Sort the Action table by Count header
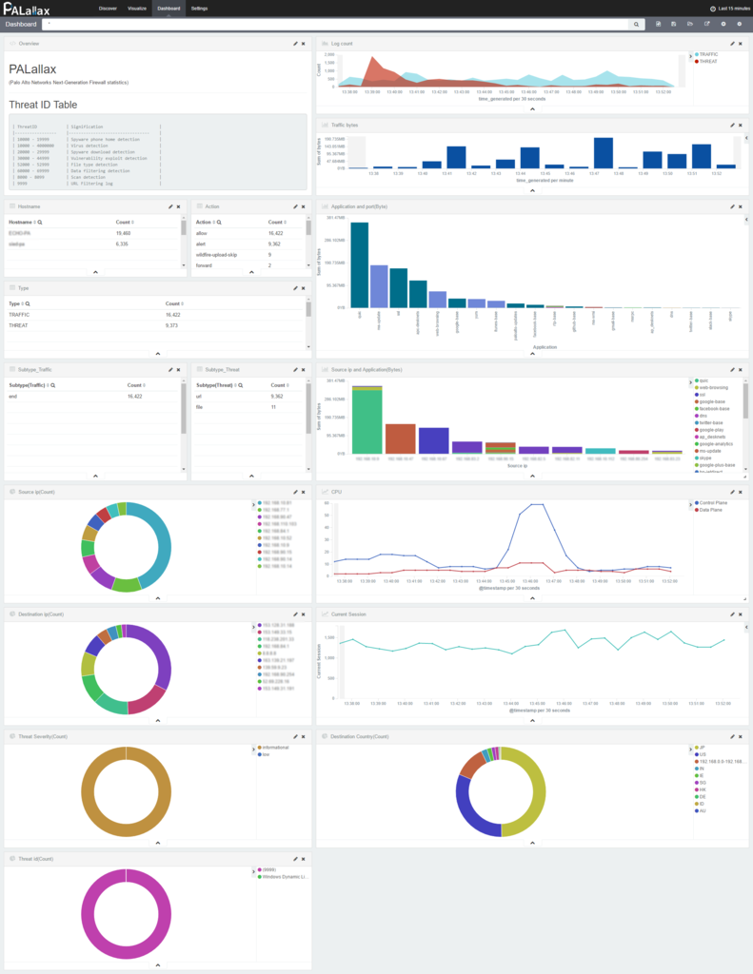The width and height of the screenshot is (753, 974). (x=277, y=223)
